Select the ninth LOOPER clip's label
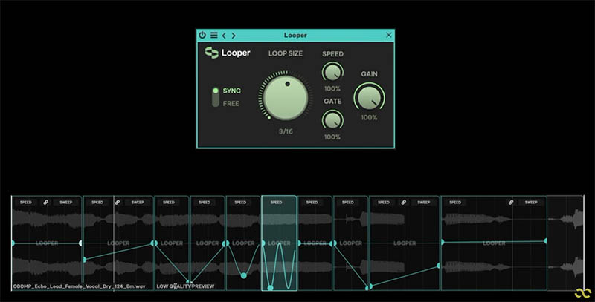 (405, 243)
